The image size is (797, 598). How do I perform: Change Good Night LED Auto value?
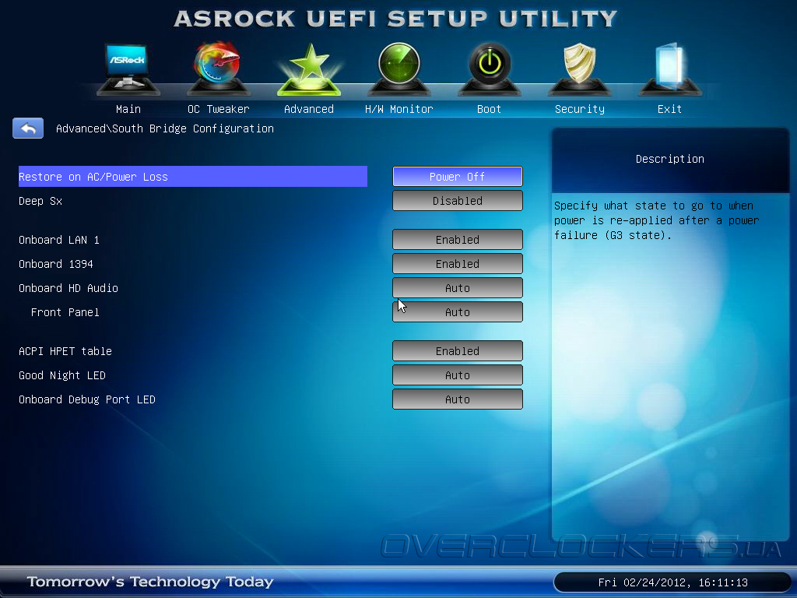click(458, 375)
